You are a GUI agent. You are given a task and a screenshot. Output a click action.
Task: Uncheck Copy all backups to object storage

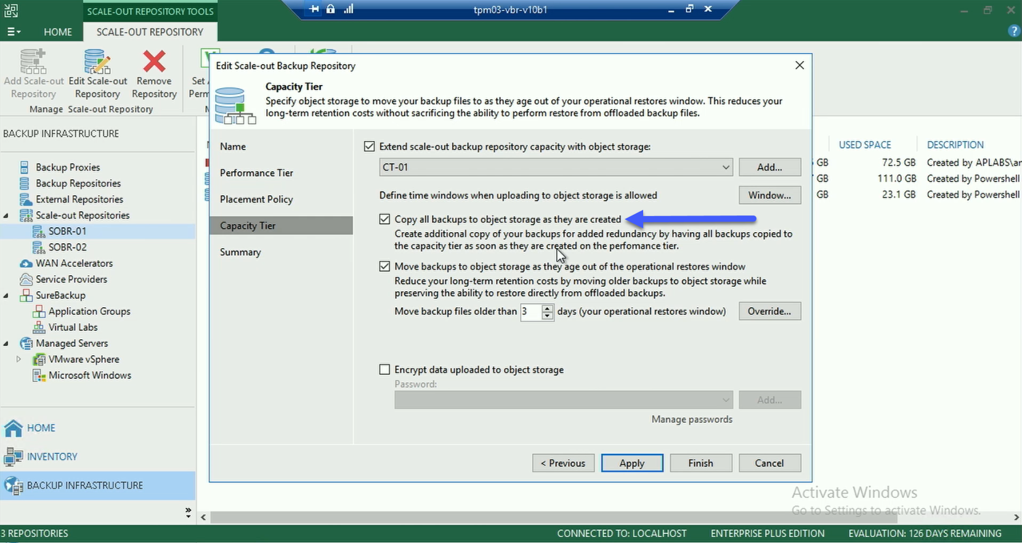tap(384, 219)
